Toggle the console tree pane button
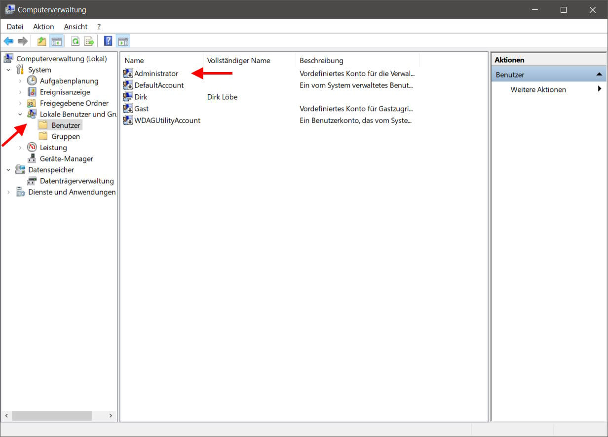Viewport: 608px width, 437px height. 56,41
